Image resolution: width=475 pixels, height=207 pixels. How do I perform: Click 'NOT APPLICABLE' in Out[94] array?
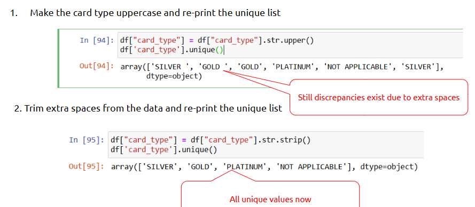(x=358, y=67)
